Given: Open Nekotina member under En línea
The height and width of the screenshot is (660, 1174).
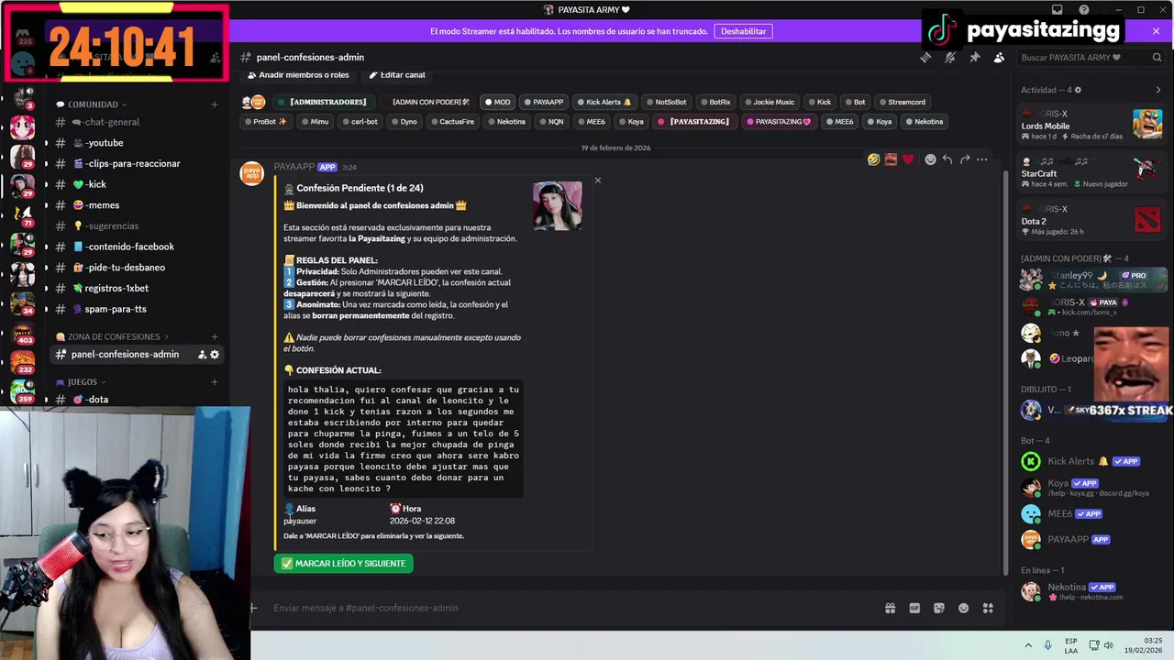Looking at the screenshot, I should click(1091, 591).
